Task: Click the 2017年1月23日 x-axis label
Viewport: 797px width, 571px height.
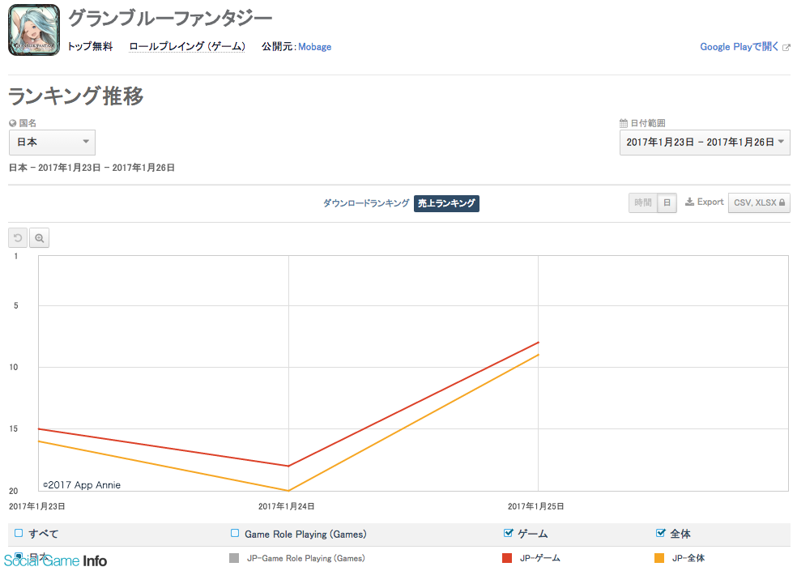Action: pos(36,506)
